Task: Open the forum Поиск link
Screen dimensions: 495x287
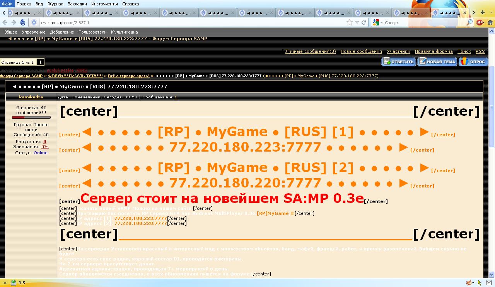Action: pos(464,52)
